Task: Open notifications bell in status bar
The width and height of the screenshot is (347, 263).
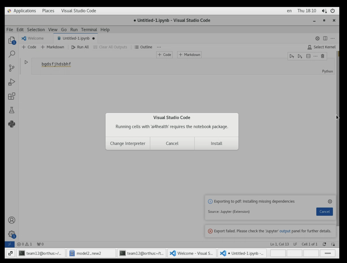Action: (324, 244)
